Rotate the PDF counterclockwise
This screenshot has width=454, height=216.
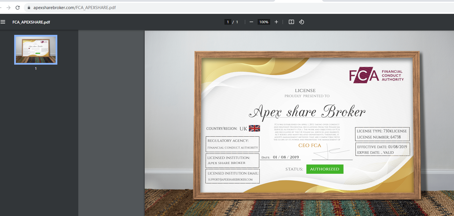302,22
